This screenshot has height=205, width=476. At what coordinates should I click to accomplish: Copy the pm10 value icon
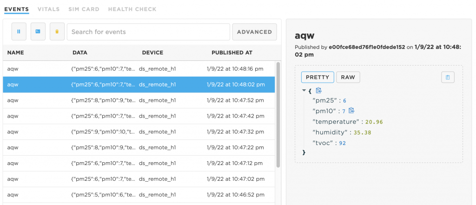coord(351,111)
